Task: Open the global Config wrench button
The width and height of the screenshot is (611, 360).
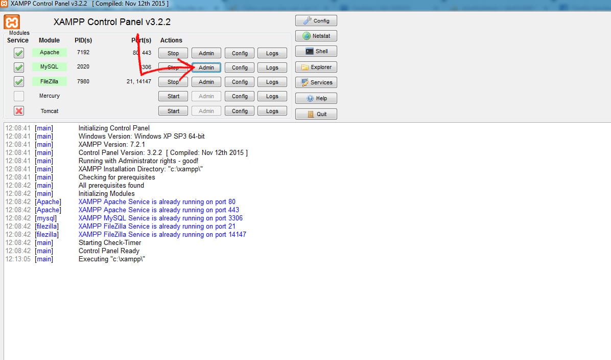Action: [316, 21]
